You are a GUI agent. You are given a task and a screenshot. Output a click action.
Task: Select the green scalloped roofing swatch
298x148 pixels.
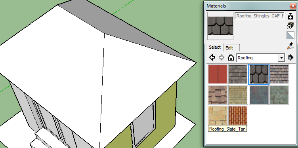pos(279,95)
